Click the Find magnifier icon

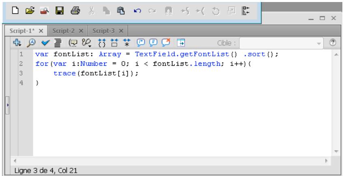click(31, 43)
